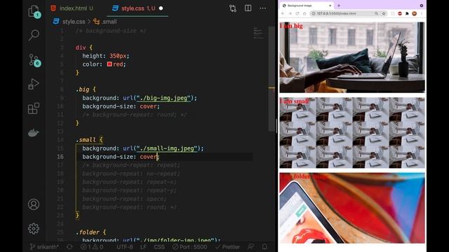The width and height of the screenshot is (449, 252).
Task: Click the Synchronize Changes icon in status bar
Action: tap(69, 247)
